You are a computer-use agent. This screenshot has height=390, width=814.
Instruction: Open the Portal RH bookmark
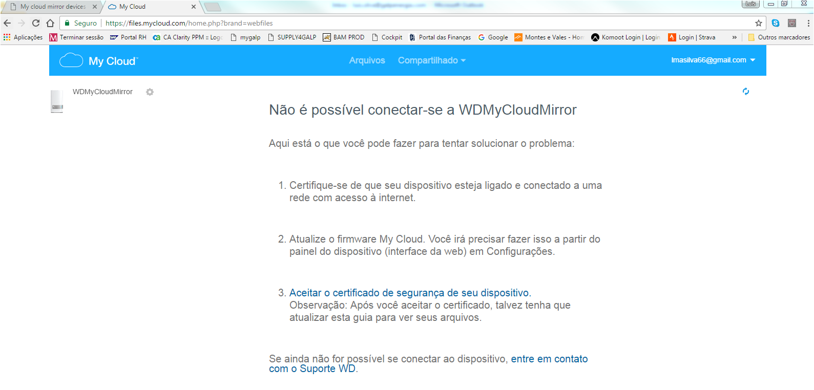(128, 37)
